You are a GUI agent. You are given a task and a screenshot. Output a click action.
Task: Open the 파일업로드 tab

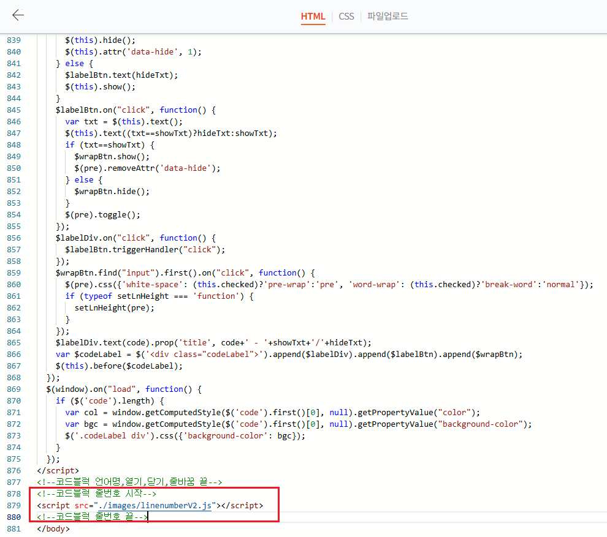[387, 17]
